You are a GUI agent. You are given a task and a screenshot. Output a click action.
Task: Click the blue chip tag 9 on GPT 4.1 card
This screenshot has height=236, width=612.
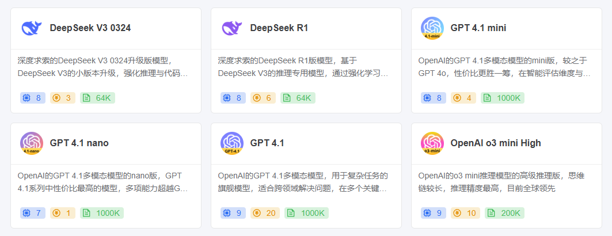[x=233, y=213]
